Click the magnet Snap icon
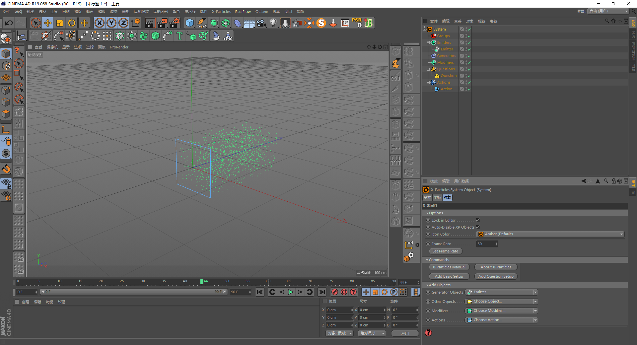This screenshot has width=637, height=345. pyautogui.click(x=6, y=169)
